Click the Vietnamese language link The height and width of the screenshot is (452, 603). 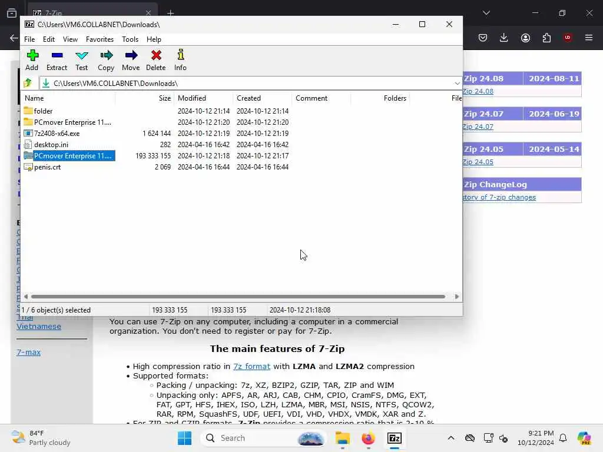39,326
